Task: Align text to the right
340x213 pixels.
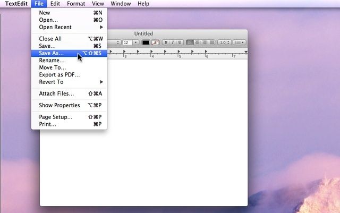Action: (204, 42)
